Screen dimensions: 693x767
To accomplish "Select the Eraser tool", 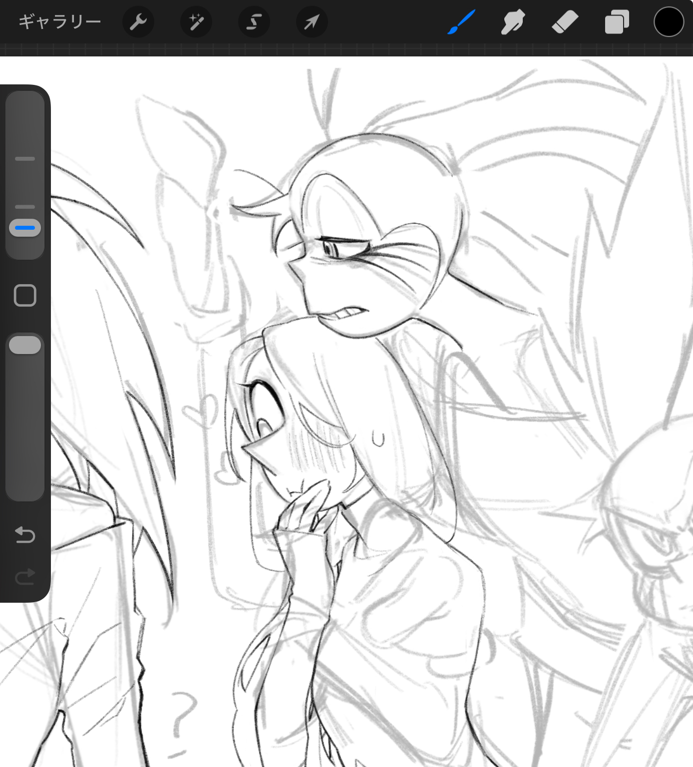I will pos(565,22).
